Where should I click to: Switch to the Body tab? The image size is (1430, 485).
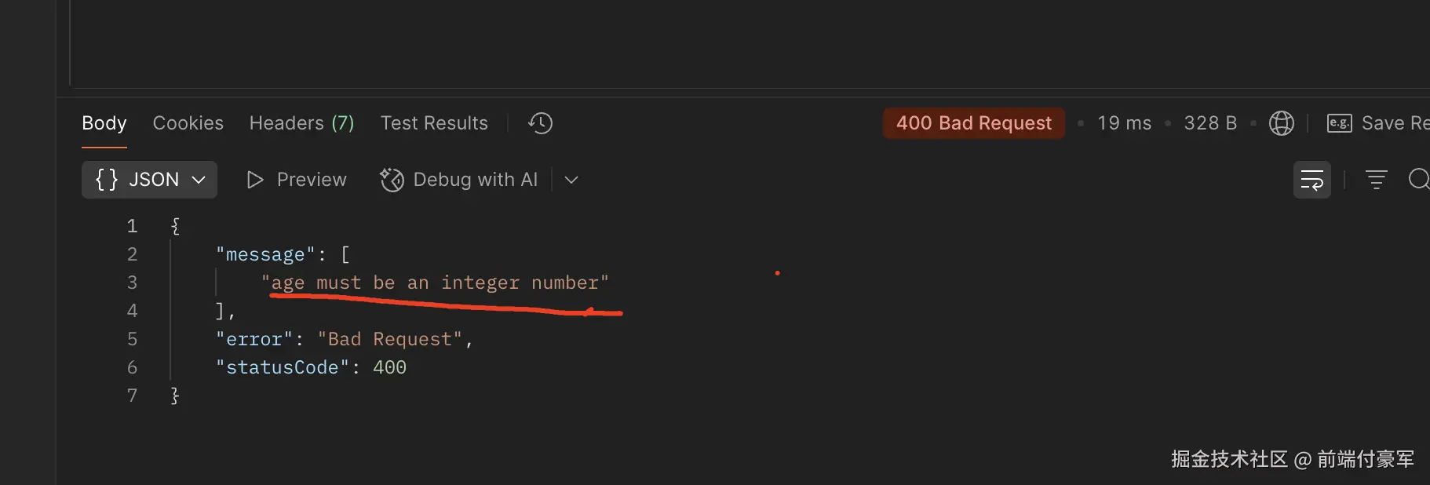104,123
